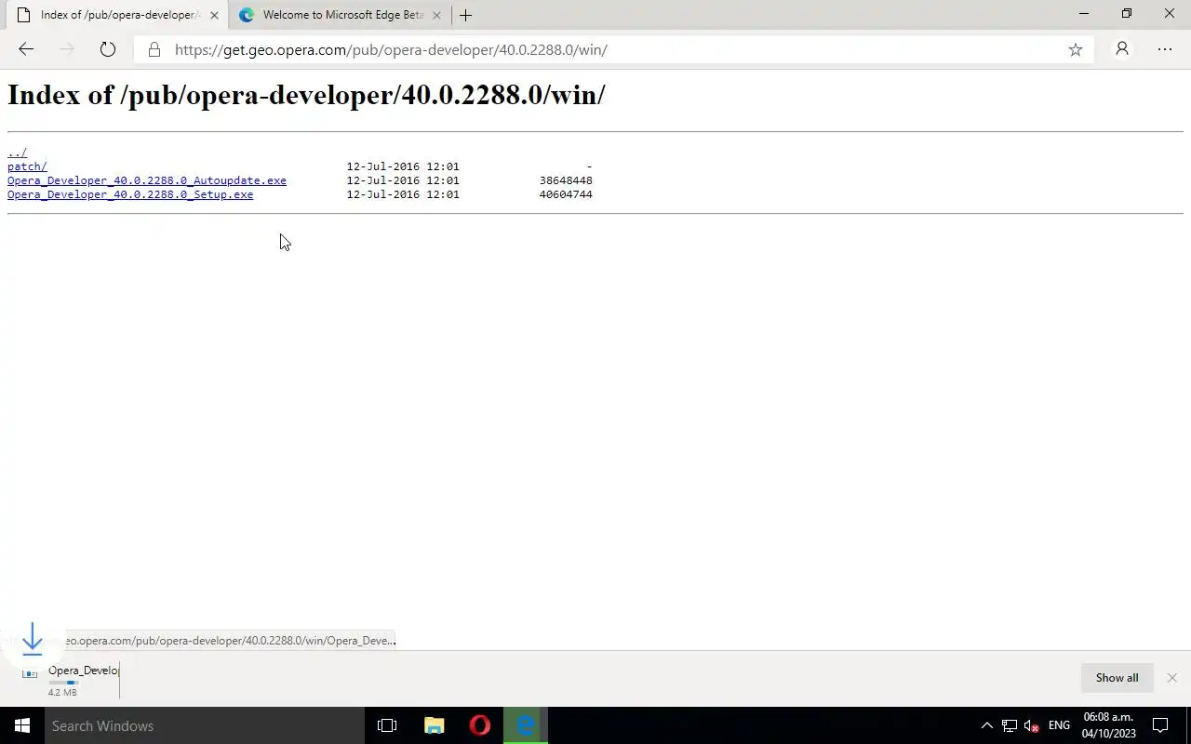The image size is (1191, 744).
Task: Close the Welcome to Microsoft Edge tab
Action: 436,15
